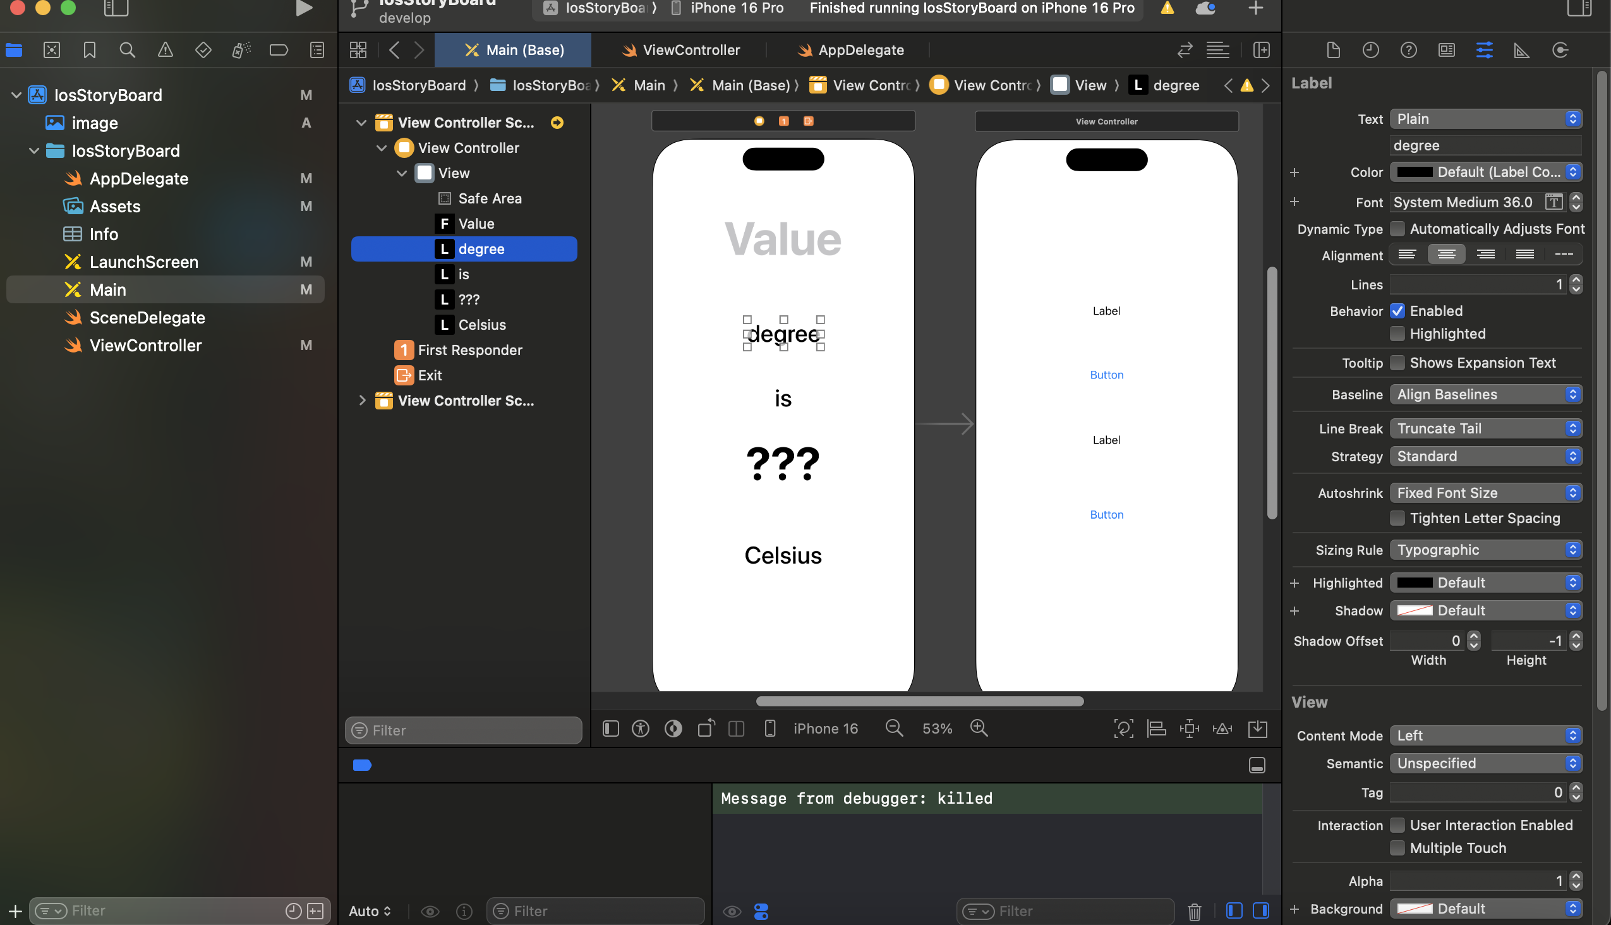Open the Semantic Unspecified dropdown
Viewport: 1611px width, 925px height.
1486,764
